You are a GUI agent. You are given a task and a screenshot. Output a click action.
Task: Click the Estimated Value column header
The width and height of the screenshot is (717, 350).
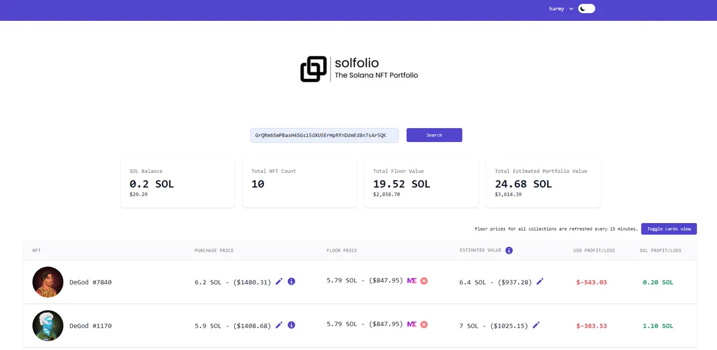pyautogui.click(x=480, y=250)
